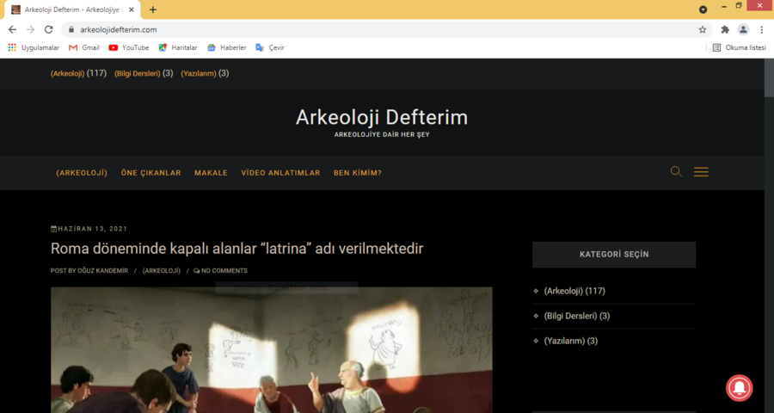Select (Bilgi Dersleri) (3) in sidebar categories
Image resolution: width=774 pixels, height=413 pixels.
click(577, 316)
